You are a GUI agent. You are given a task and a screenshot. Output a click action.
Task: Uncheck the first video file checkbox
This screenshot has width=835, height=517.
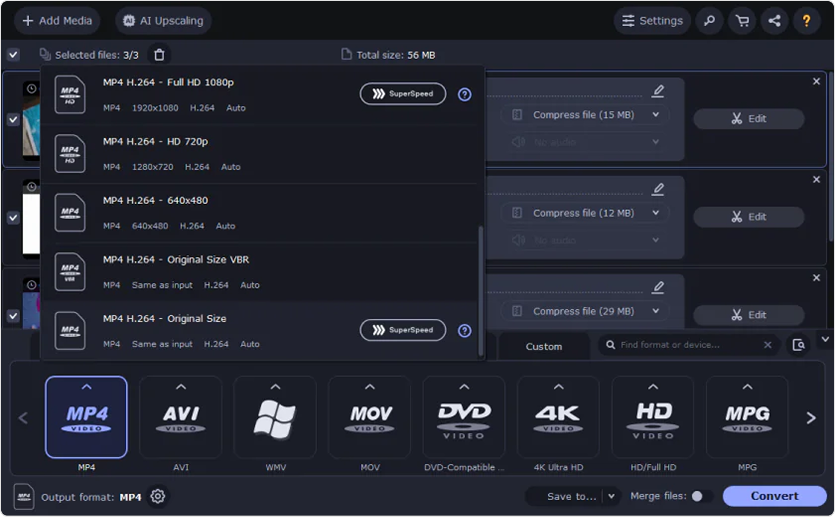pyautogui.click(x=13, y=119)
